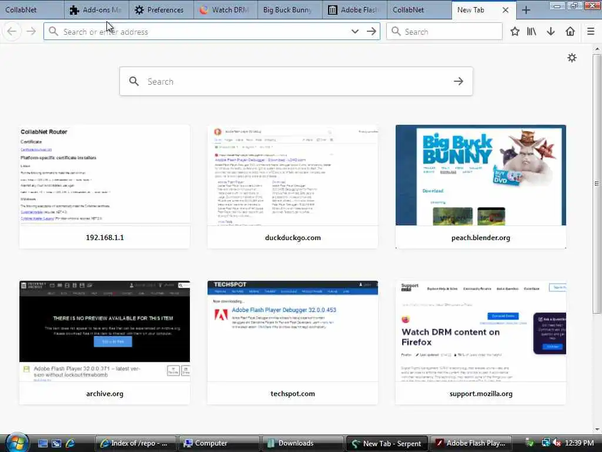Switch to the Add-ons Manager tab
Image resolution: width=602 pixels, height=452 pixels.
click(x=96, y=10)
